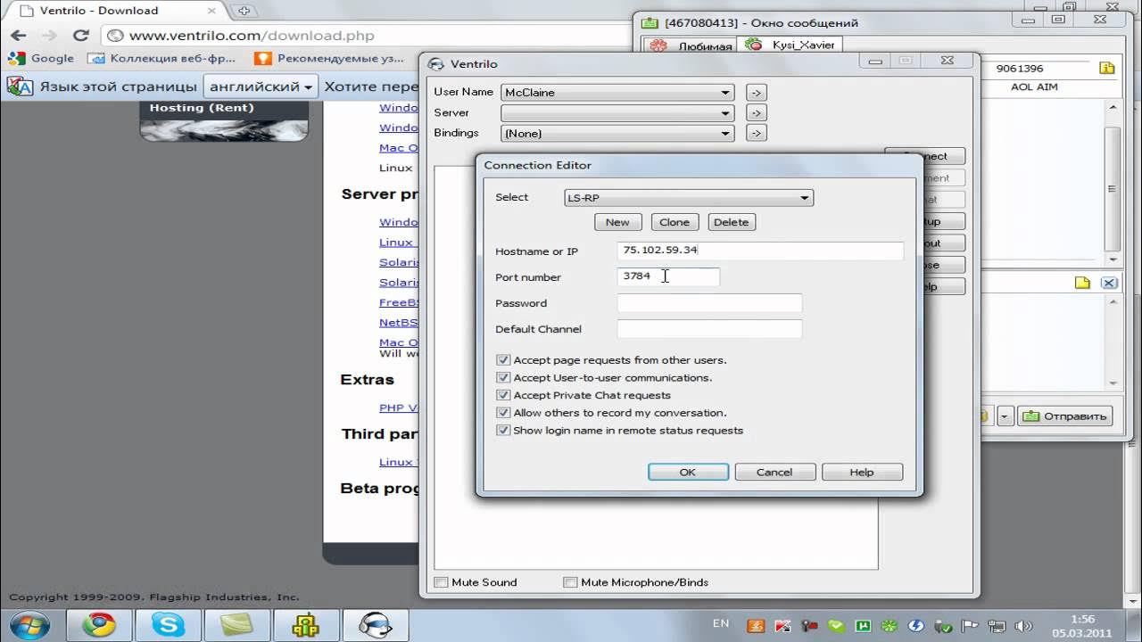Image resolution: width=1142 pixels, height=642 pixels.
Task: Click the orange tray icon
Action: [755, 626]
